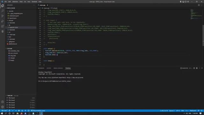Click the Split Editor icon
204x115 pixels.
pos(199,5)
